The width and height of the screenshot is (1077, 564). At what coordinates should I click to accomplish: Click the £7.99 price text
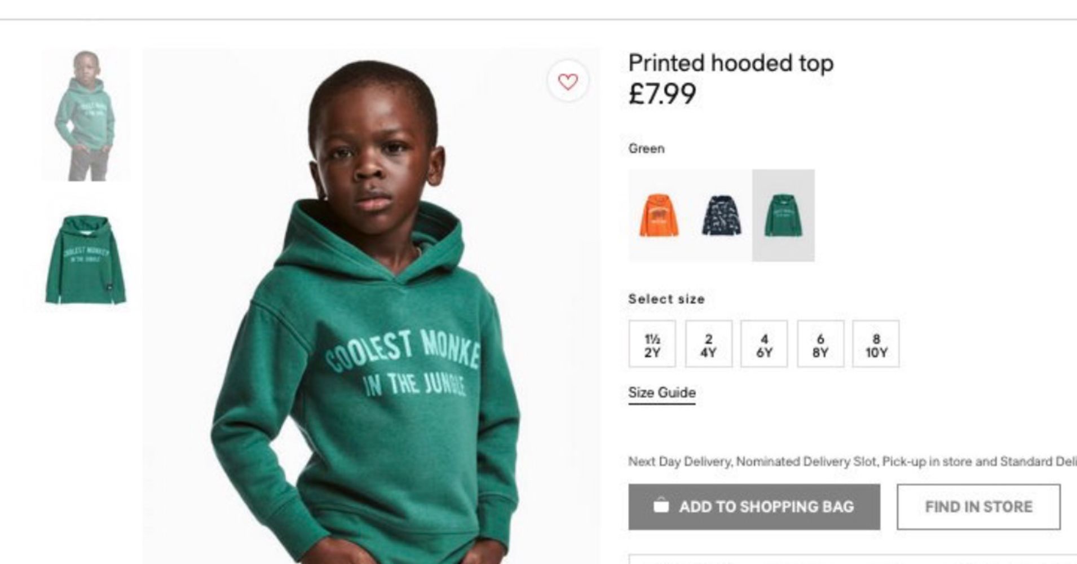pos(663,94)
